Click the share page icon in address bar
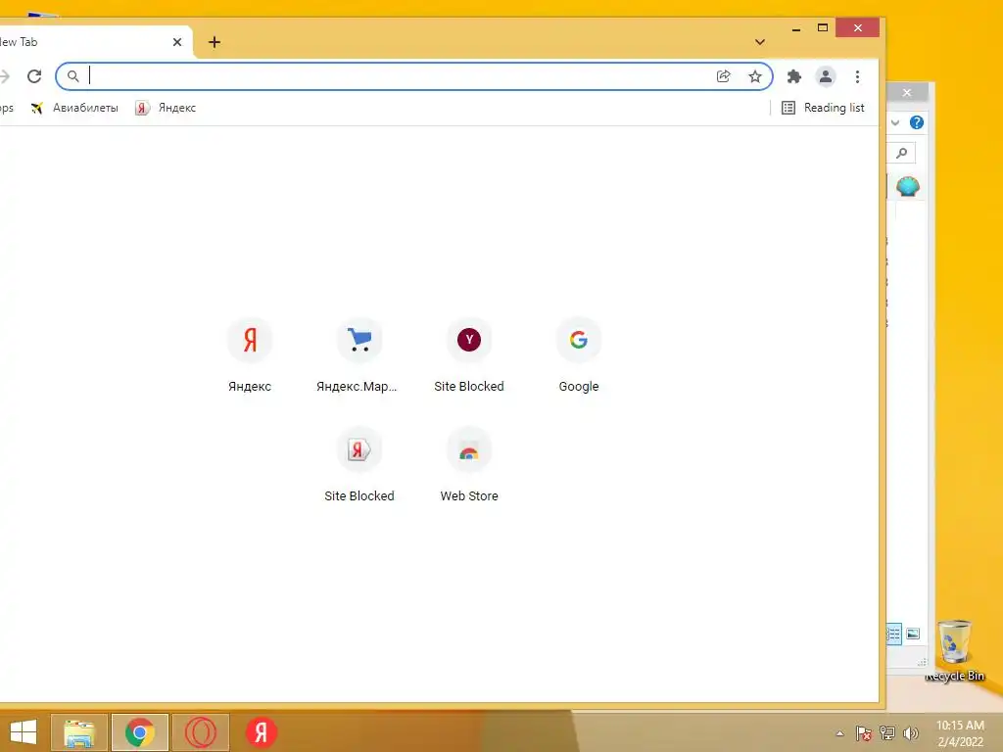The width and height of the screenshot is (1003, 752). [x=724, y=76]
